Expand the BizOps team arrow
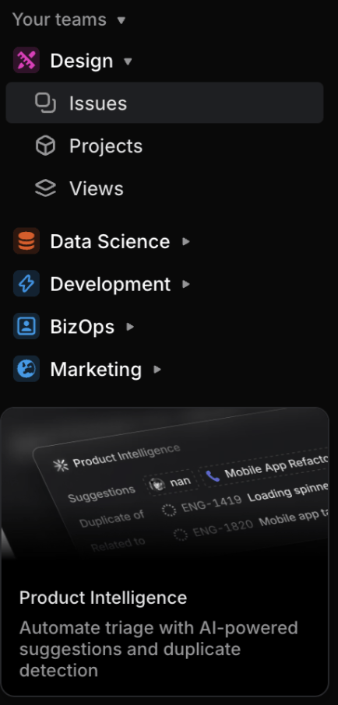Viewport: 338px width, 705px height. pos(130,327)
